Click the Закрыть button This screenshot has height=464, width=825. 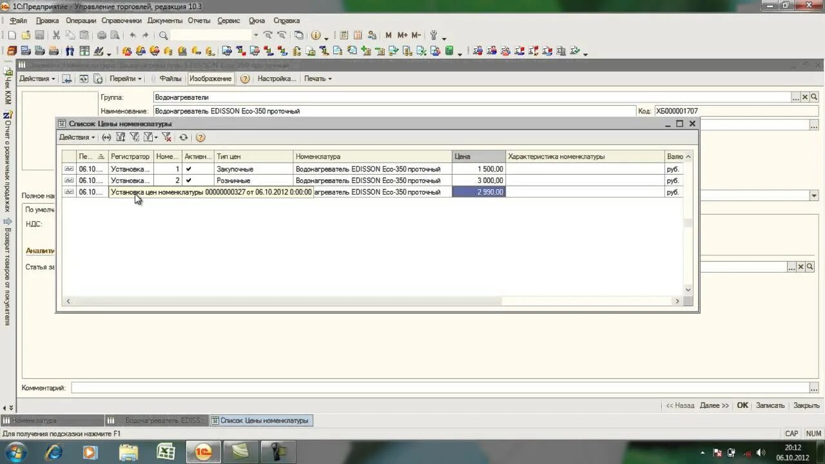[x=806, y=405]
